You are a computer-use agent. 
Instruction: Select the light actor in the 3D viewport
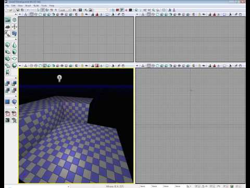[x=59, y=78]
